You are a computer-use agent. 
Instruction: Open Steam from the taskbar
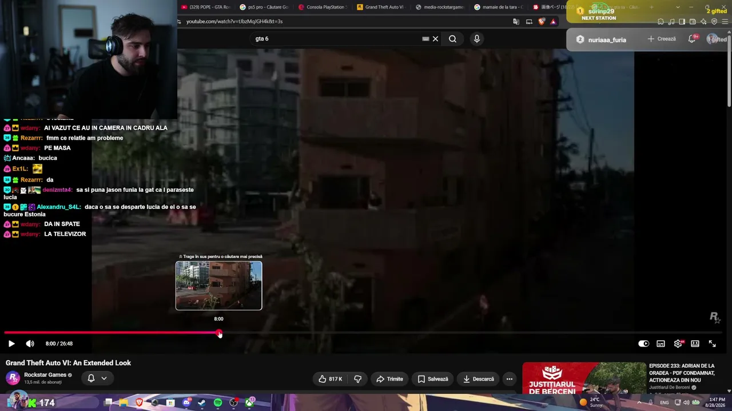click(202, 402)
